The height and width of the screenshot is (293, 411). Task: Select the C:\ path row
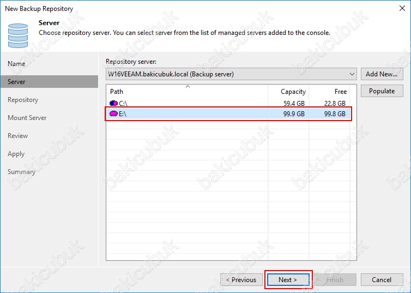(x=228, y=103)
